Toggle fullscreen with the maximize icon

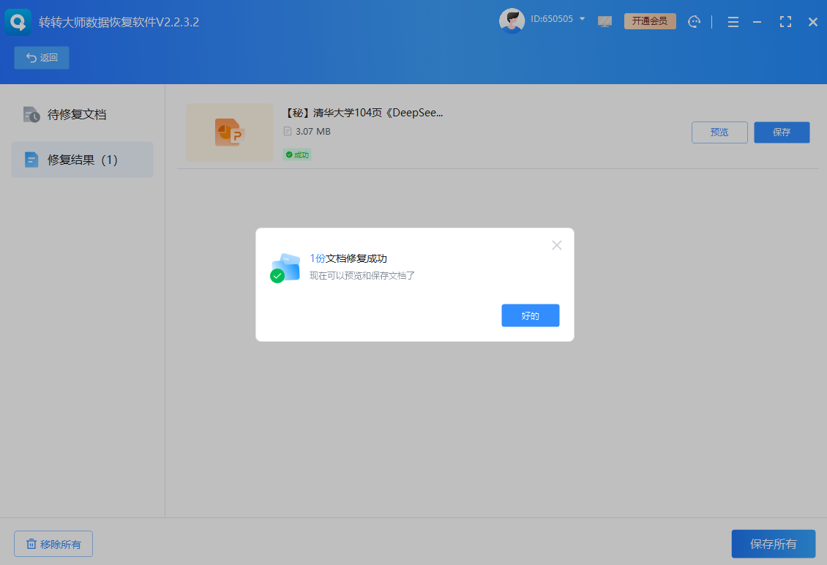785,22
